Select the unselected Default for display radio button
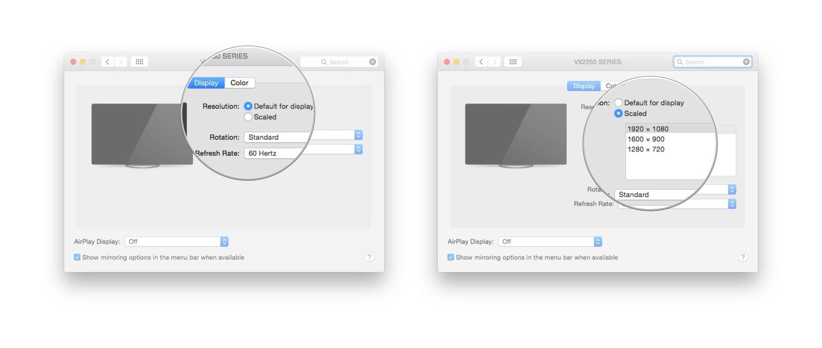This screenshot has height=348, width=822. point(619,103)
